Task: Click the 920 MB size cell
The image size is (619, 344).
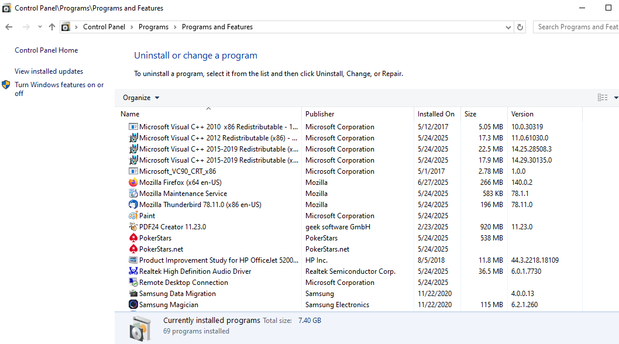Action: coord(491,226)
